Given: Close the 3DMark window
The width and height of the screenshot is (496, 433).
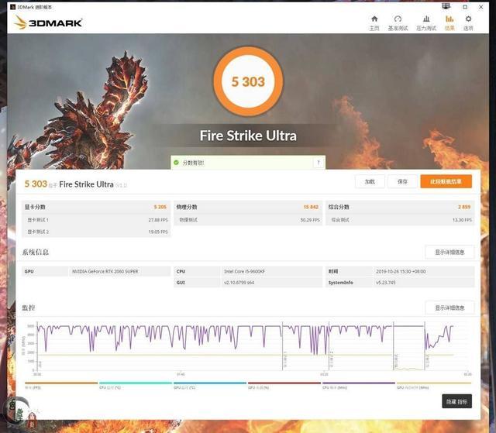Looking at the screenshot, I should click(x=480, y=7).
